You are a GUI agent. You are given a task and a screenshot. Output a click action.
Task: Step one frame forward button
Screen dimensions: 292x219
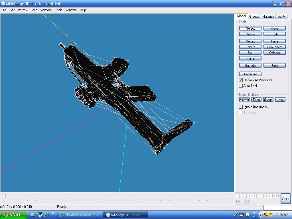pyautogui.click(x=260, y=196)
